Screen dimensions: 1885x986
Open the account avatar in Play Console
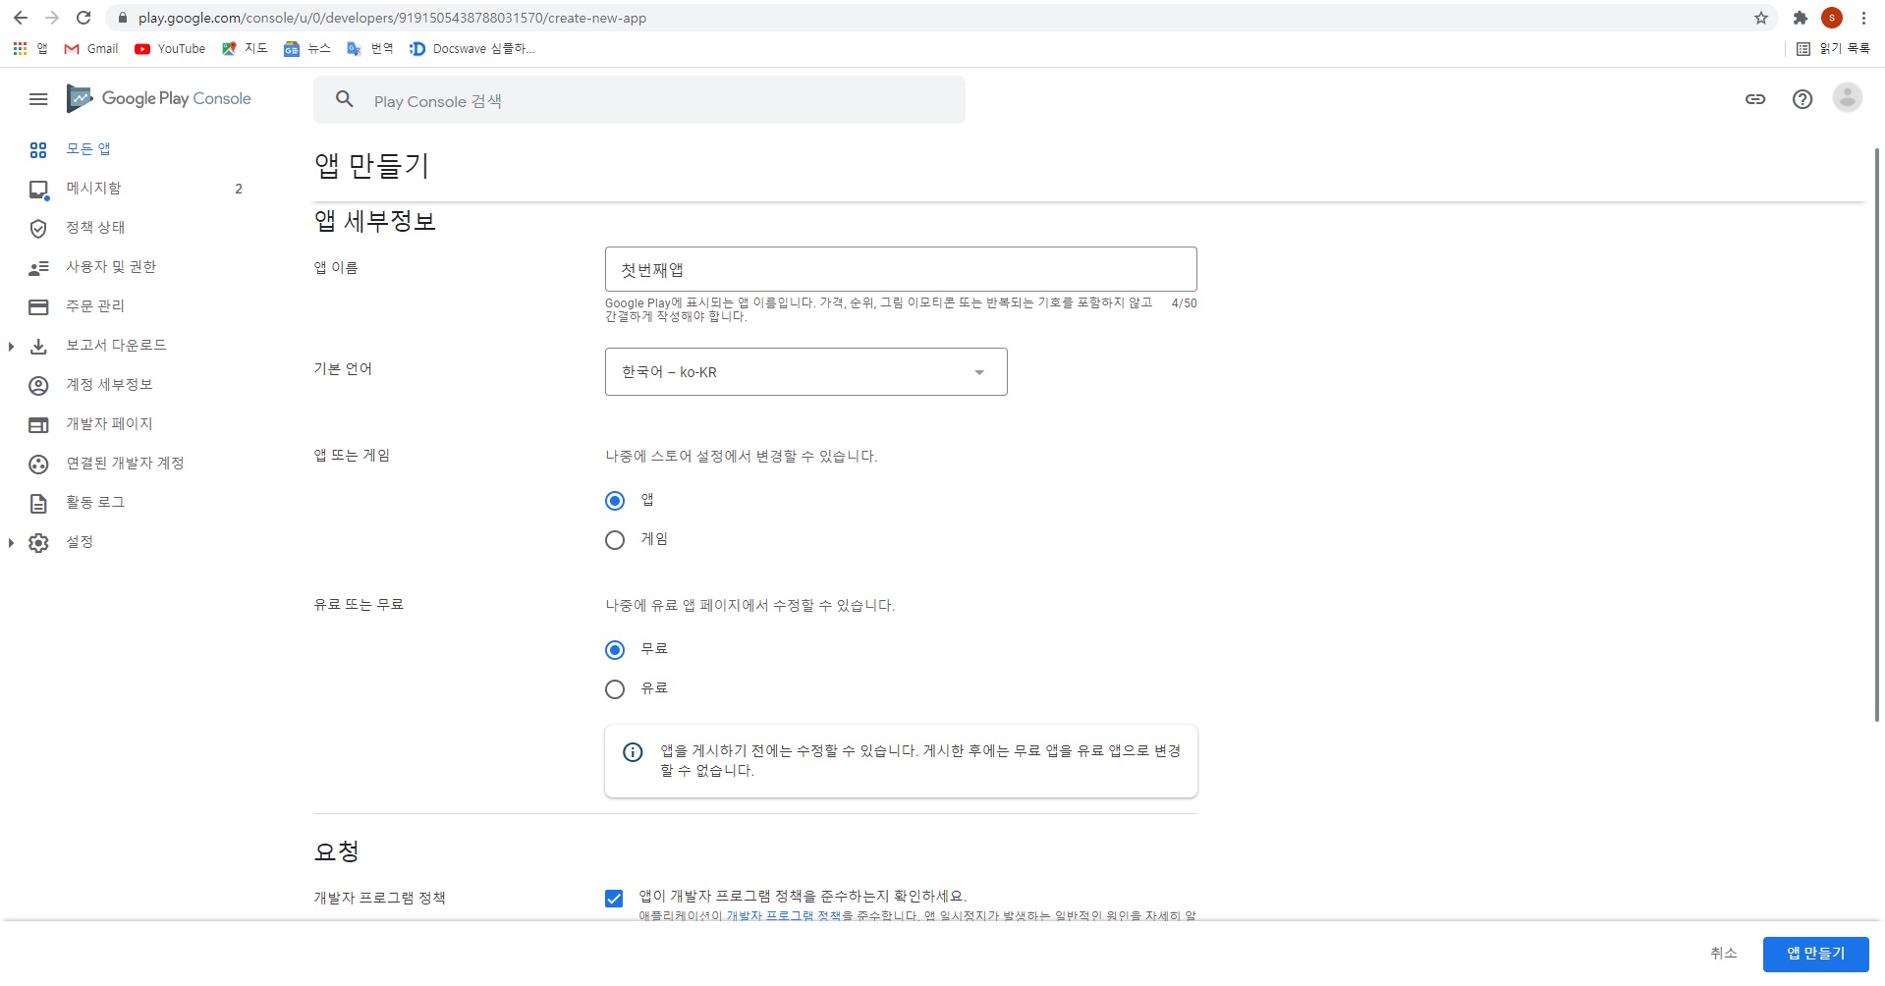(x=1848, y=97)
